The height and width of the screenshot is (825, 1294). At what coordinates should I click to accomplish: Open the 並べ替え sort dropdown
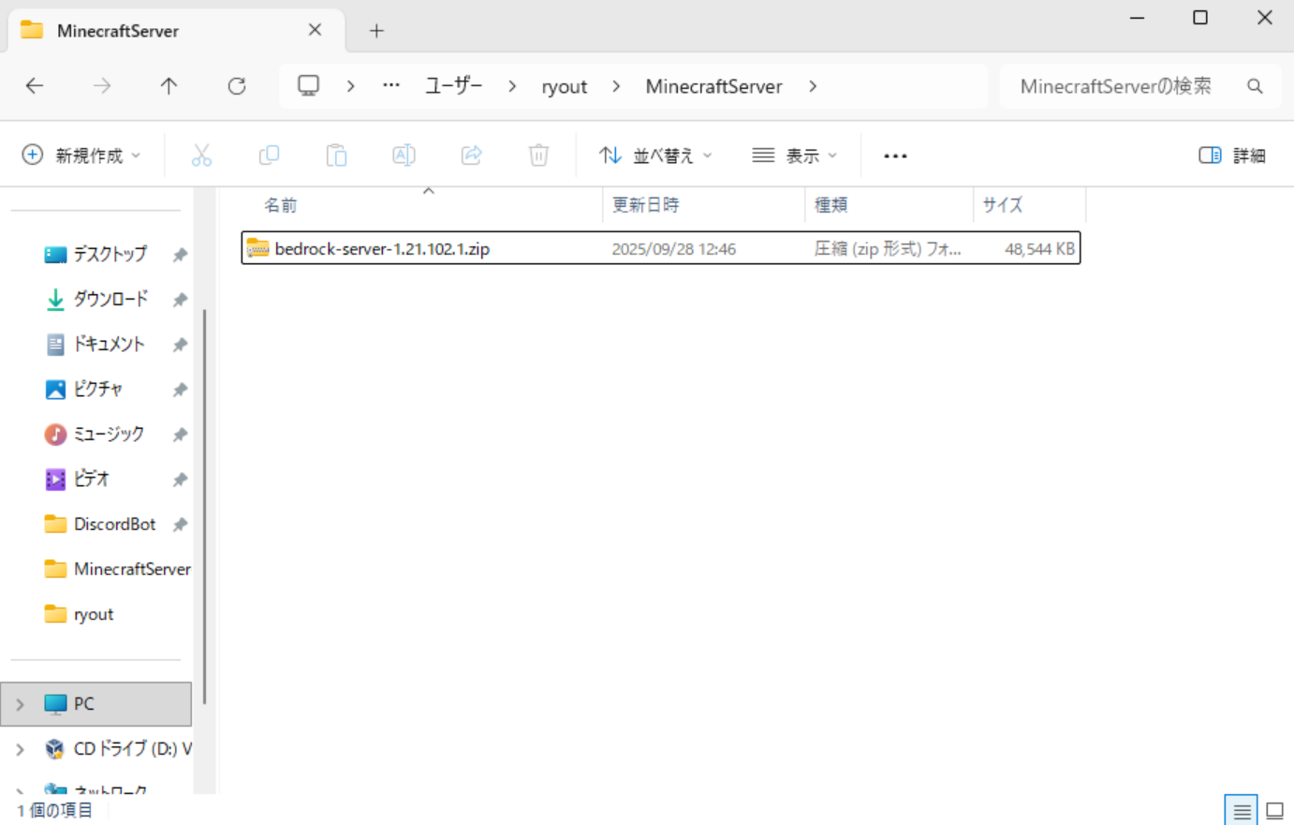coord(655,155)
